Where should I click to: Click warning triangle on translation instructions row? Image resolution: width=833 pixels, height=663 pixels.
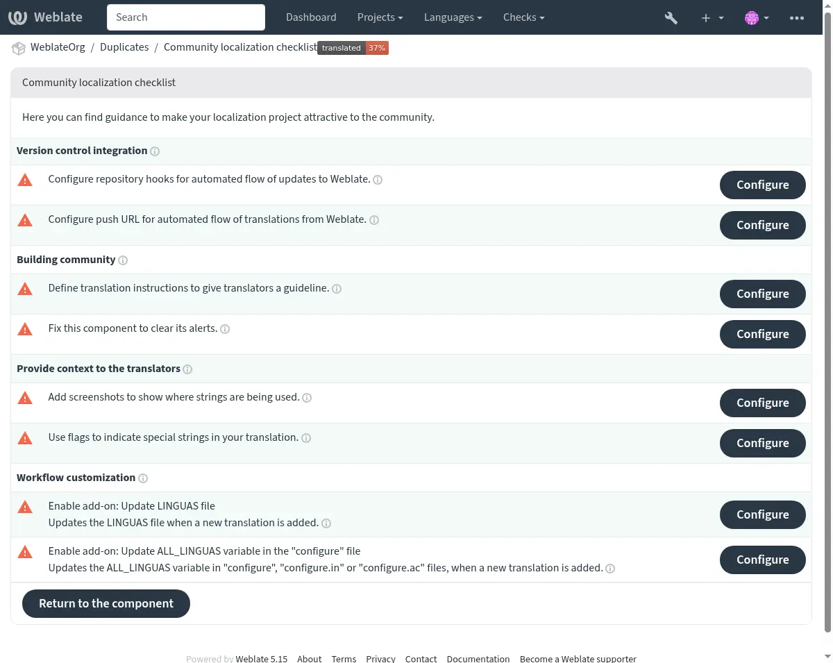25,289
